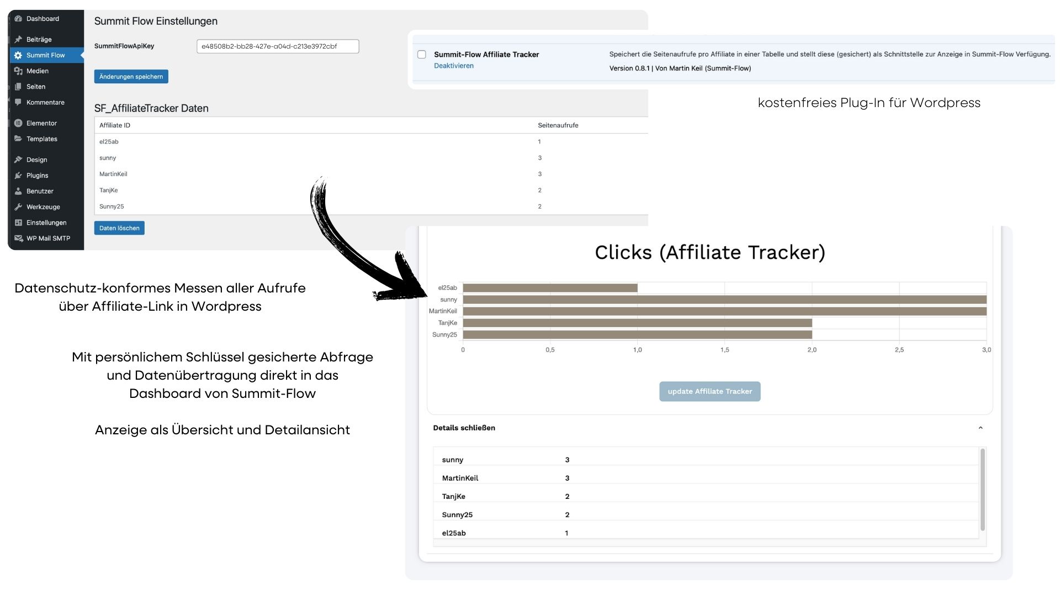Select Sunny25 row in SF_AffiliateTracker table
The width and height of the screenshot is (1060, 596).
pyautogui.click(x=371, y=206)
